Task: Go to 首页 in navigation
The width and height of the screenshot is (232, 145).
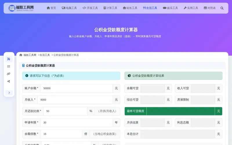Action: coord(51,8)
